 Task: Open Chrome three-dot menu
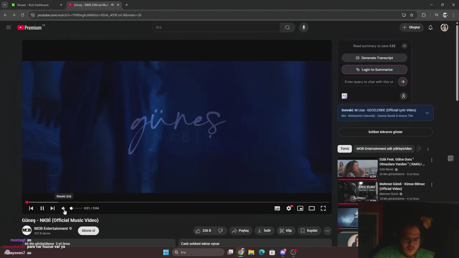454,15
